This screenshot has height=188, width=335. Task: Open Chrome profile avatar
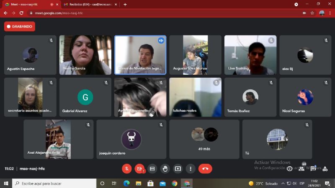322,13
